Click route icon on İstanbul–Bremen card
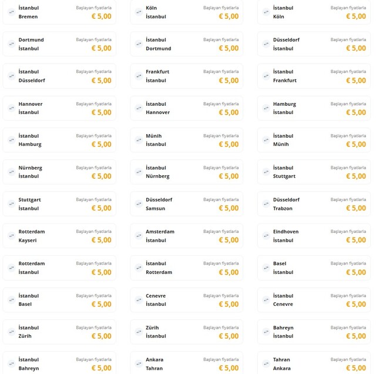Viewport: 376px width, 374px height. click(11, 12)
